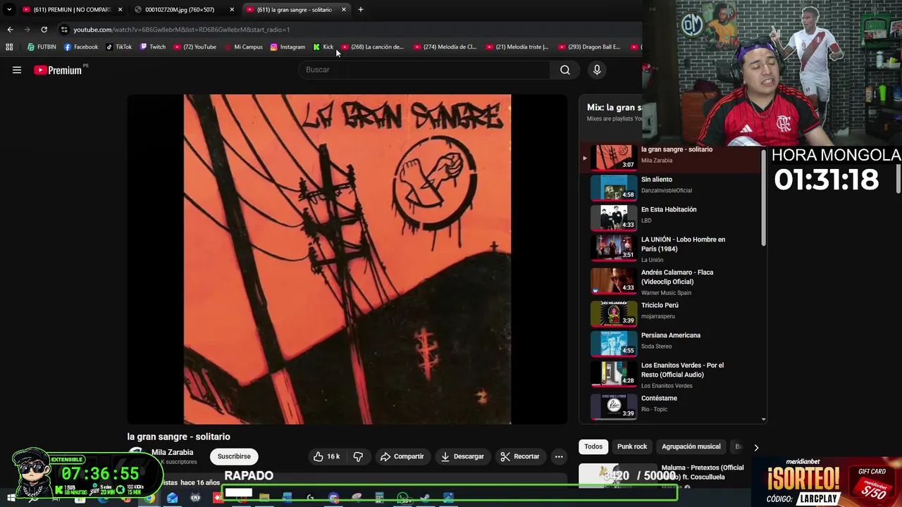This screenshot has height=507, width=902.
Task: Open site information icon in address bar
Action: [x=64, y=30]
